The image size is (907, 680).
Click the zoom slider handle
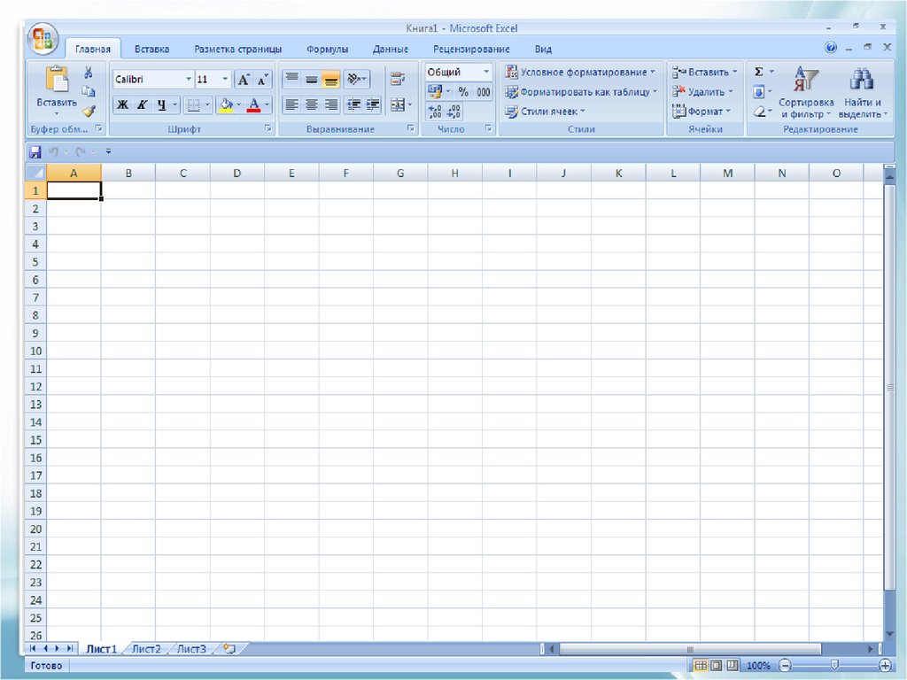pos(834,666)
